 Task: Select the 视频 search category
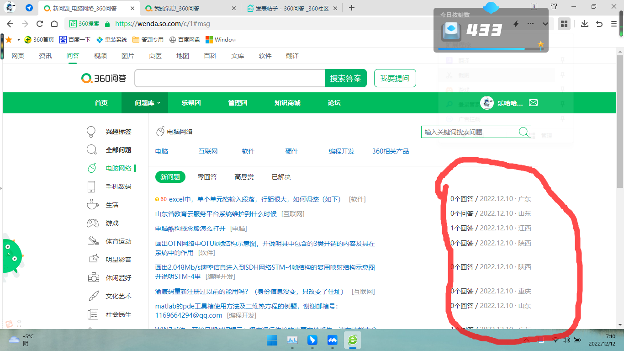pyautogui.click(x=100, y=56)
